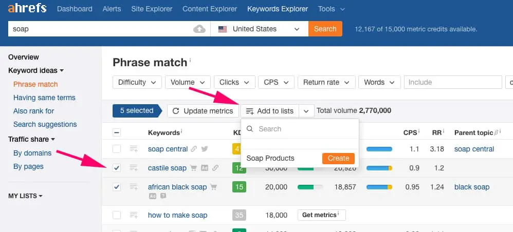Click the Update metrics button
Viewport: 513px width, 232px height.
203,111
